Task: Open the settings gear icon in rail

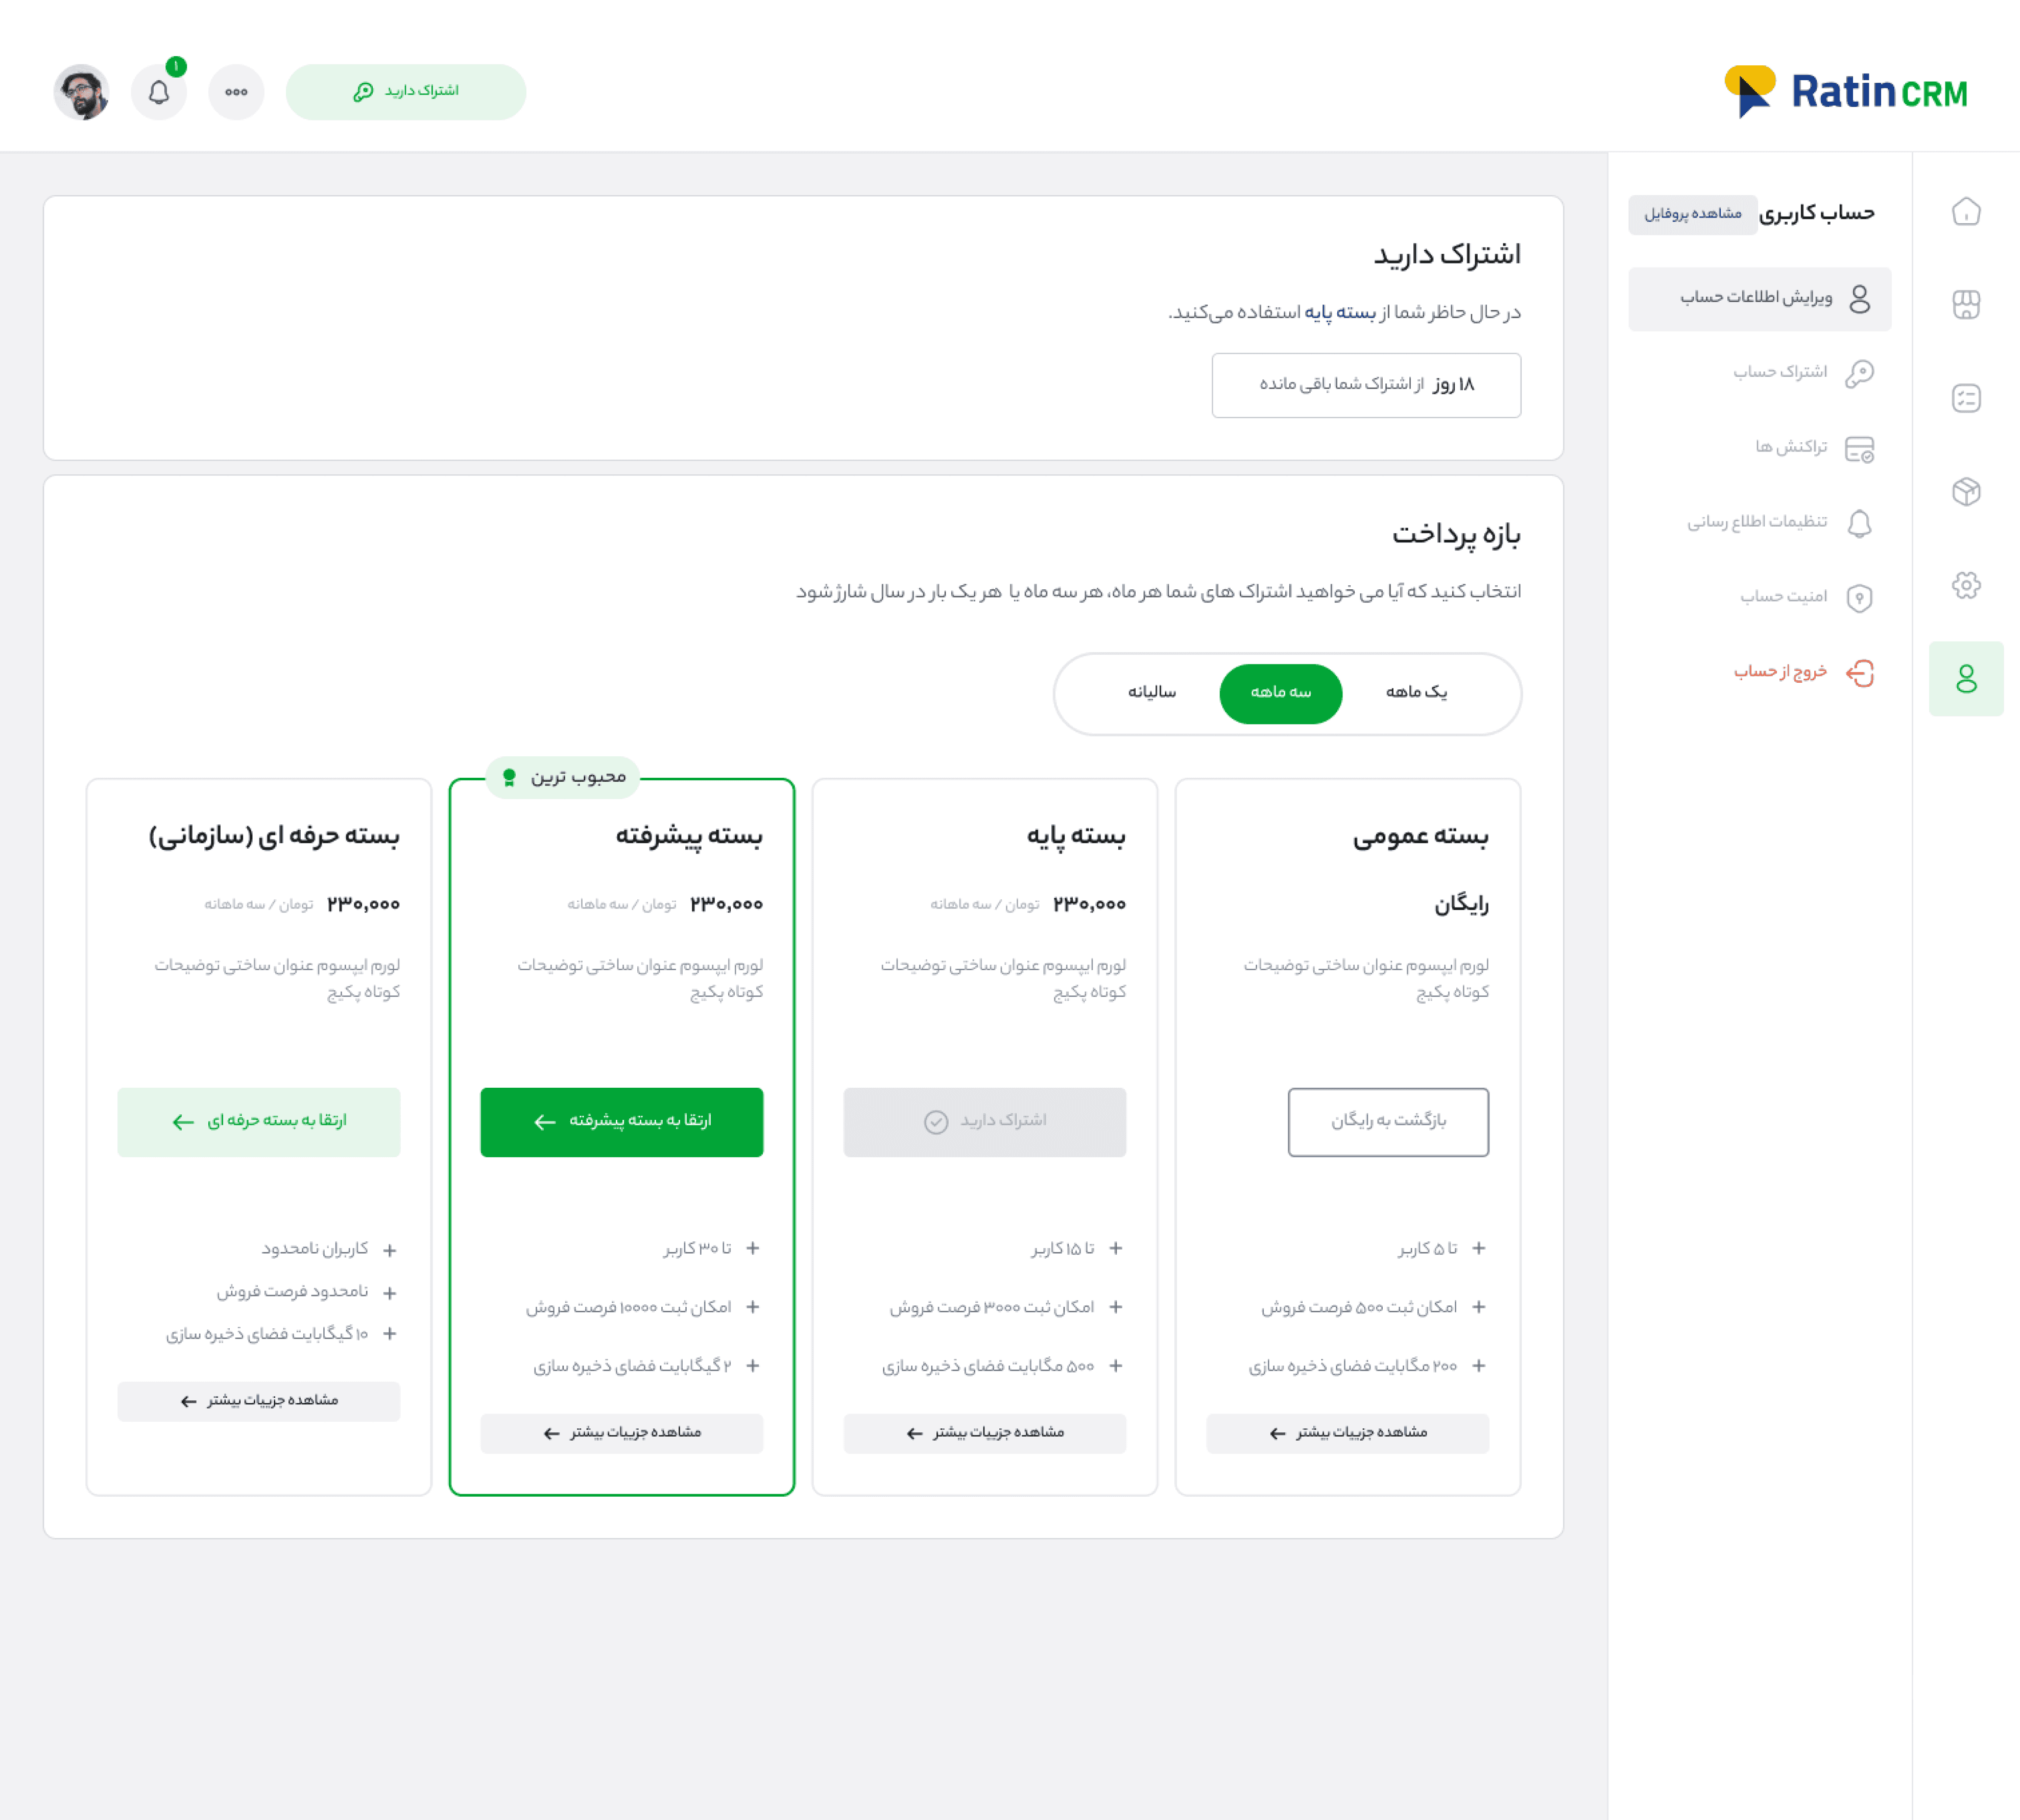Action: coord(1966,585)
